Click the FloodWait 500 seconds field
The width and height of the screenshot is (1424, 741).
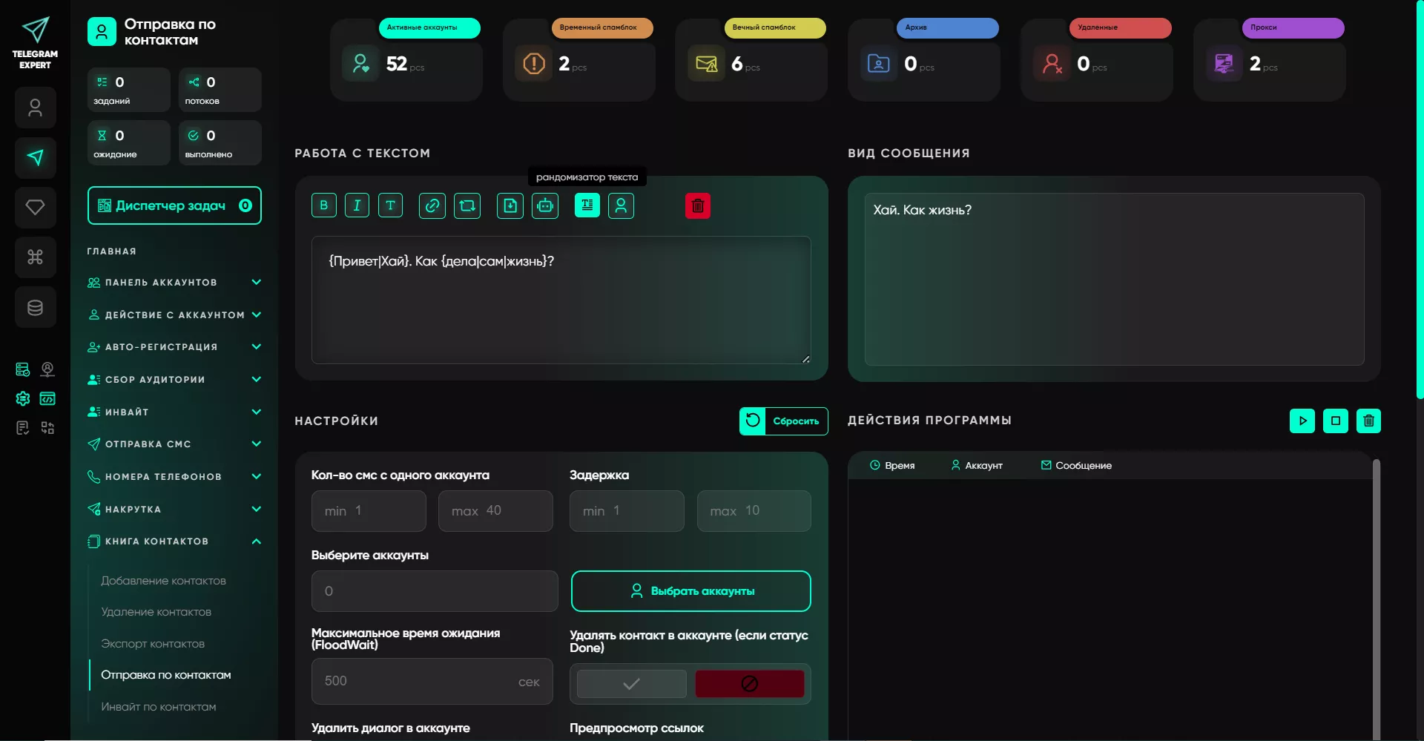[432, 681]
